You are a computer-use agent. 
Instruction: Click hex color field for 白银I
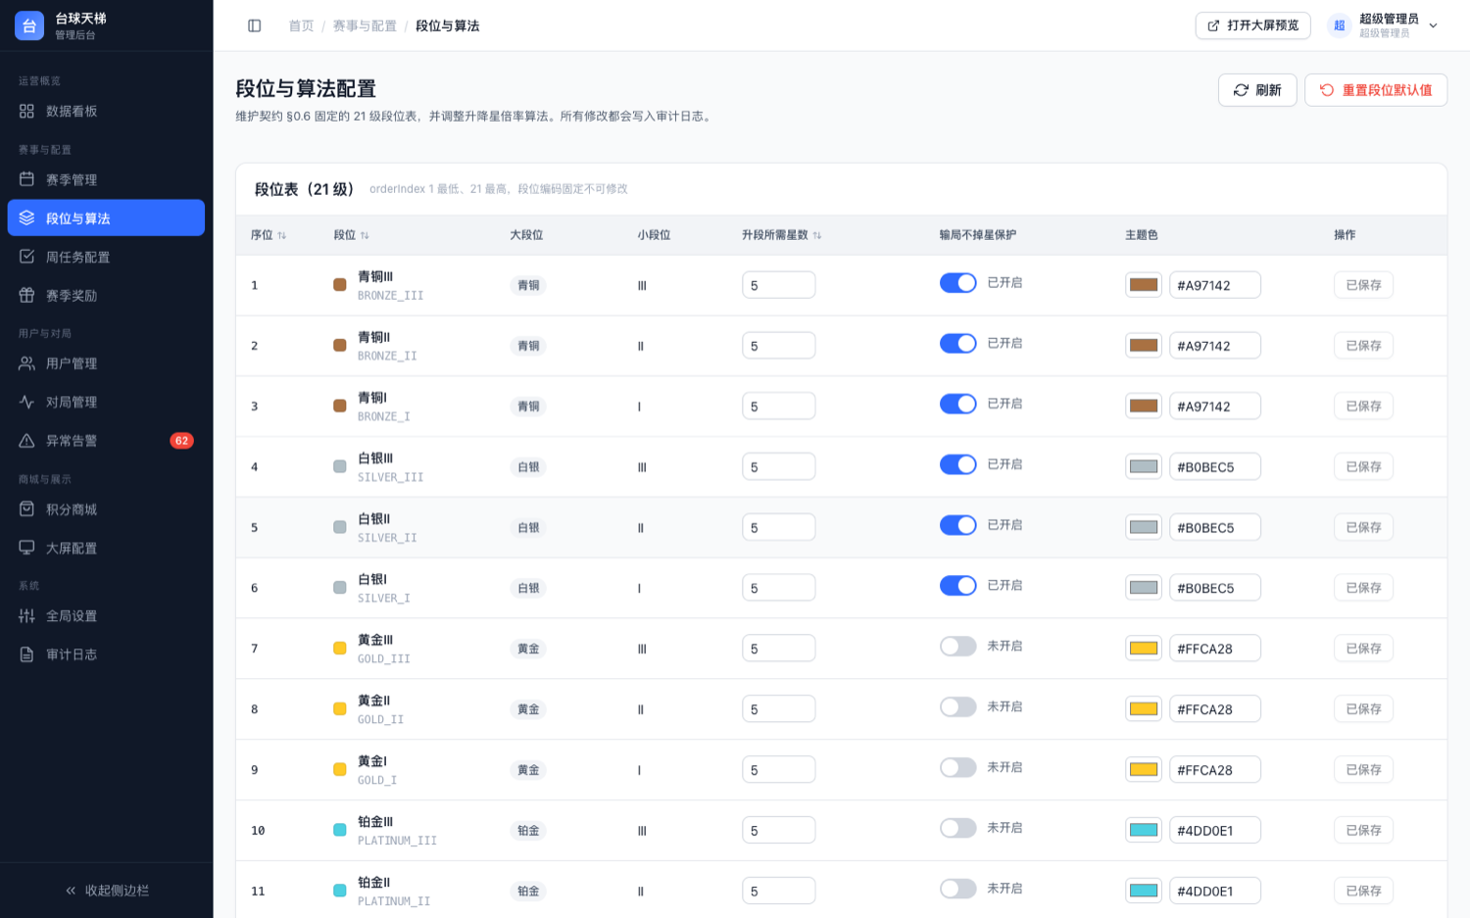click(x=1215, y=588)
